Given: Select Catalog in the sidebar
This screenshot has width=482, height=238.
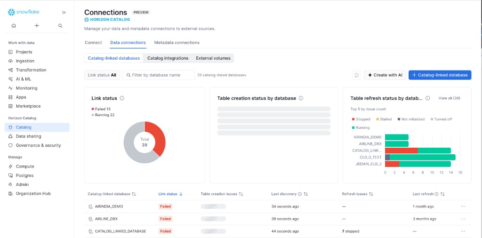Looking at the screenshot, I should tap(37, 127).
